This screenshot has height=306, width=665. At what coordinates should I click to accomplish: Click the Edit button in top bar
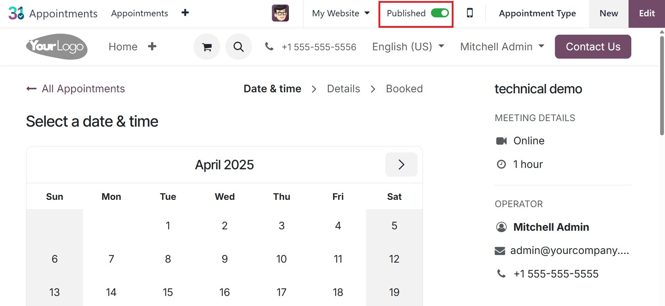click(647, 13)
